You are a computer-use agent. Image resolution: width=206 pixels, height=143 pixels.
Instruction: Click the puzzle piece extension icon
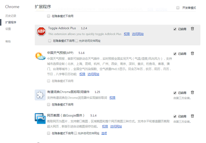click(x=40, y=95)
